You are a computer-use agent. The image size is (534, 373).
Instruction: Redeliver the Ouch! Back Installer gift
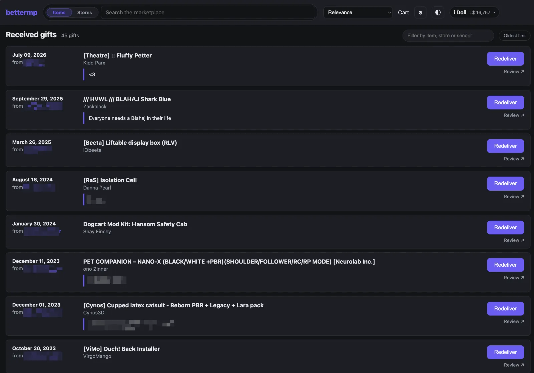(x=505, y=352)
